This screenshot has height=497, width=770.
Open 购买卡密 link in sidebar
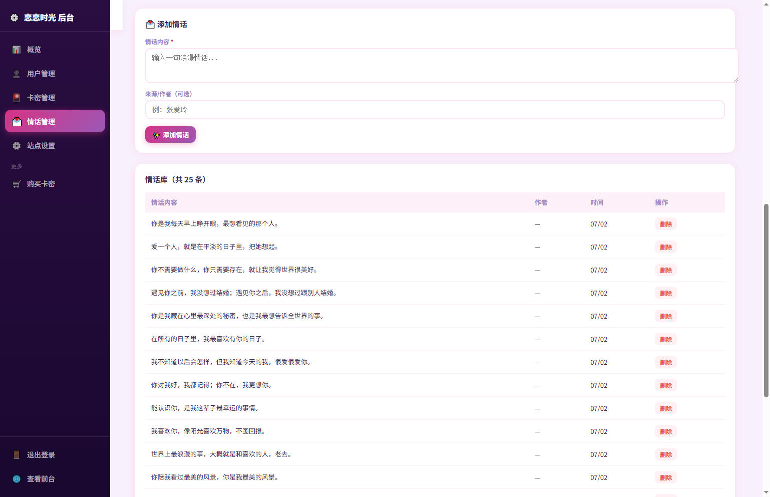pyautogui.click(x=55, y=184)
